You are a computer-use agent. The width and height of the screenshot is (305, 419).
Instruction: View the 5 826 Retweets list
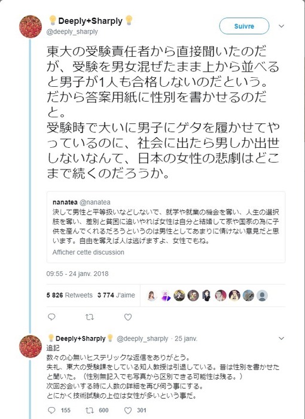(x=69, y=295)
